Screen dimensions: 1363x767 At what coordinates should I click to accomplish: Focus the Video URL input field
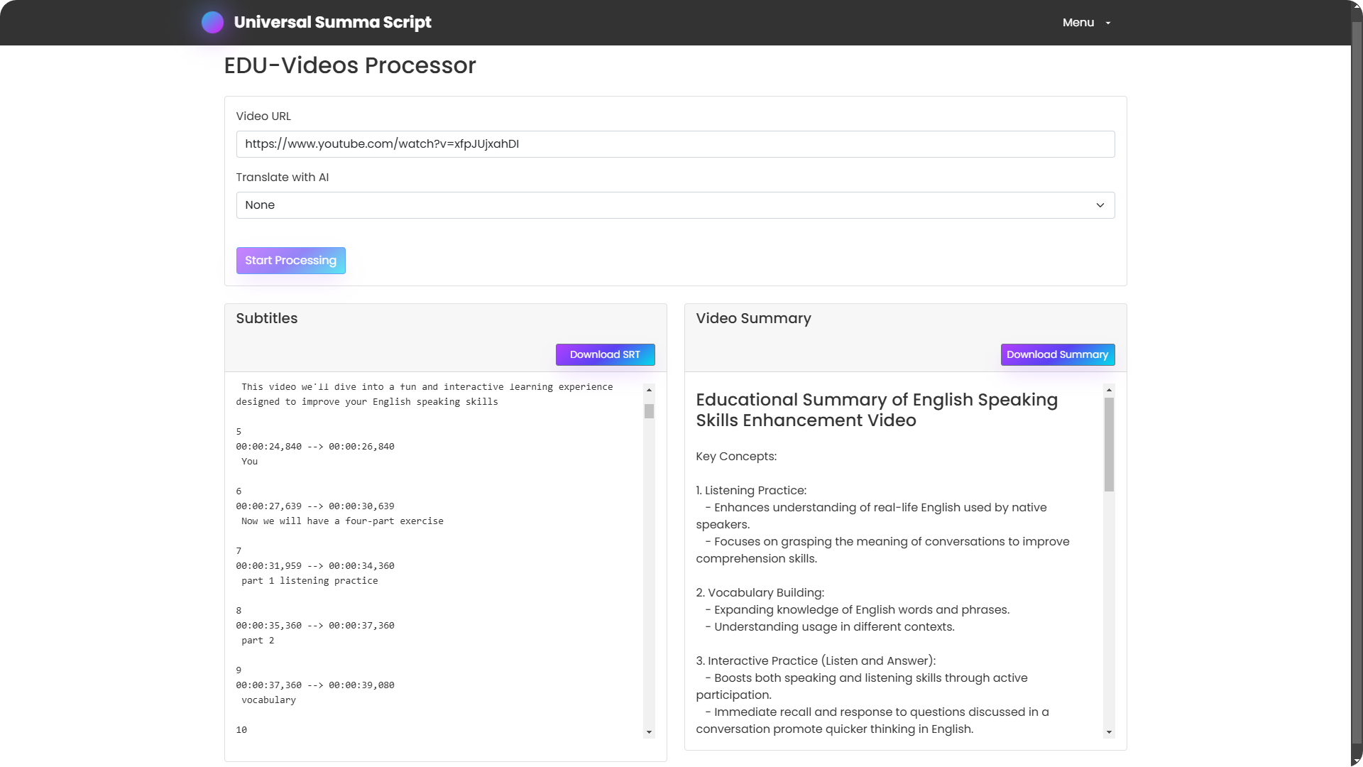674,144
